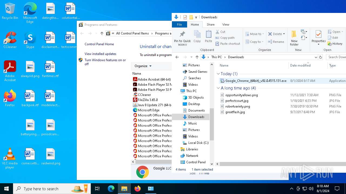Collapse the A long time ago group
346x194 pixels.
coord(218,88)
